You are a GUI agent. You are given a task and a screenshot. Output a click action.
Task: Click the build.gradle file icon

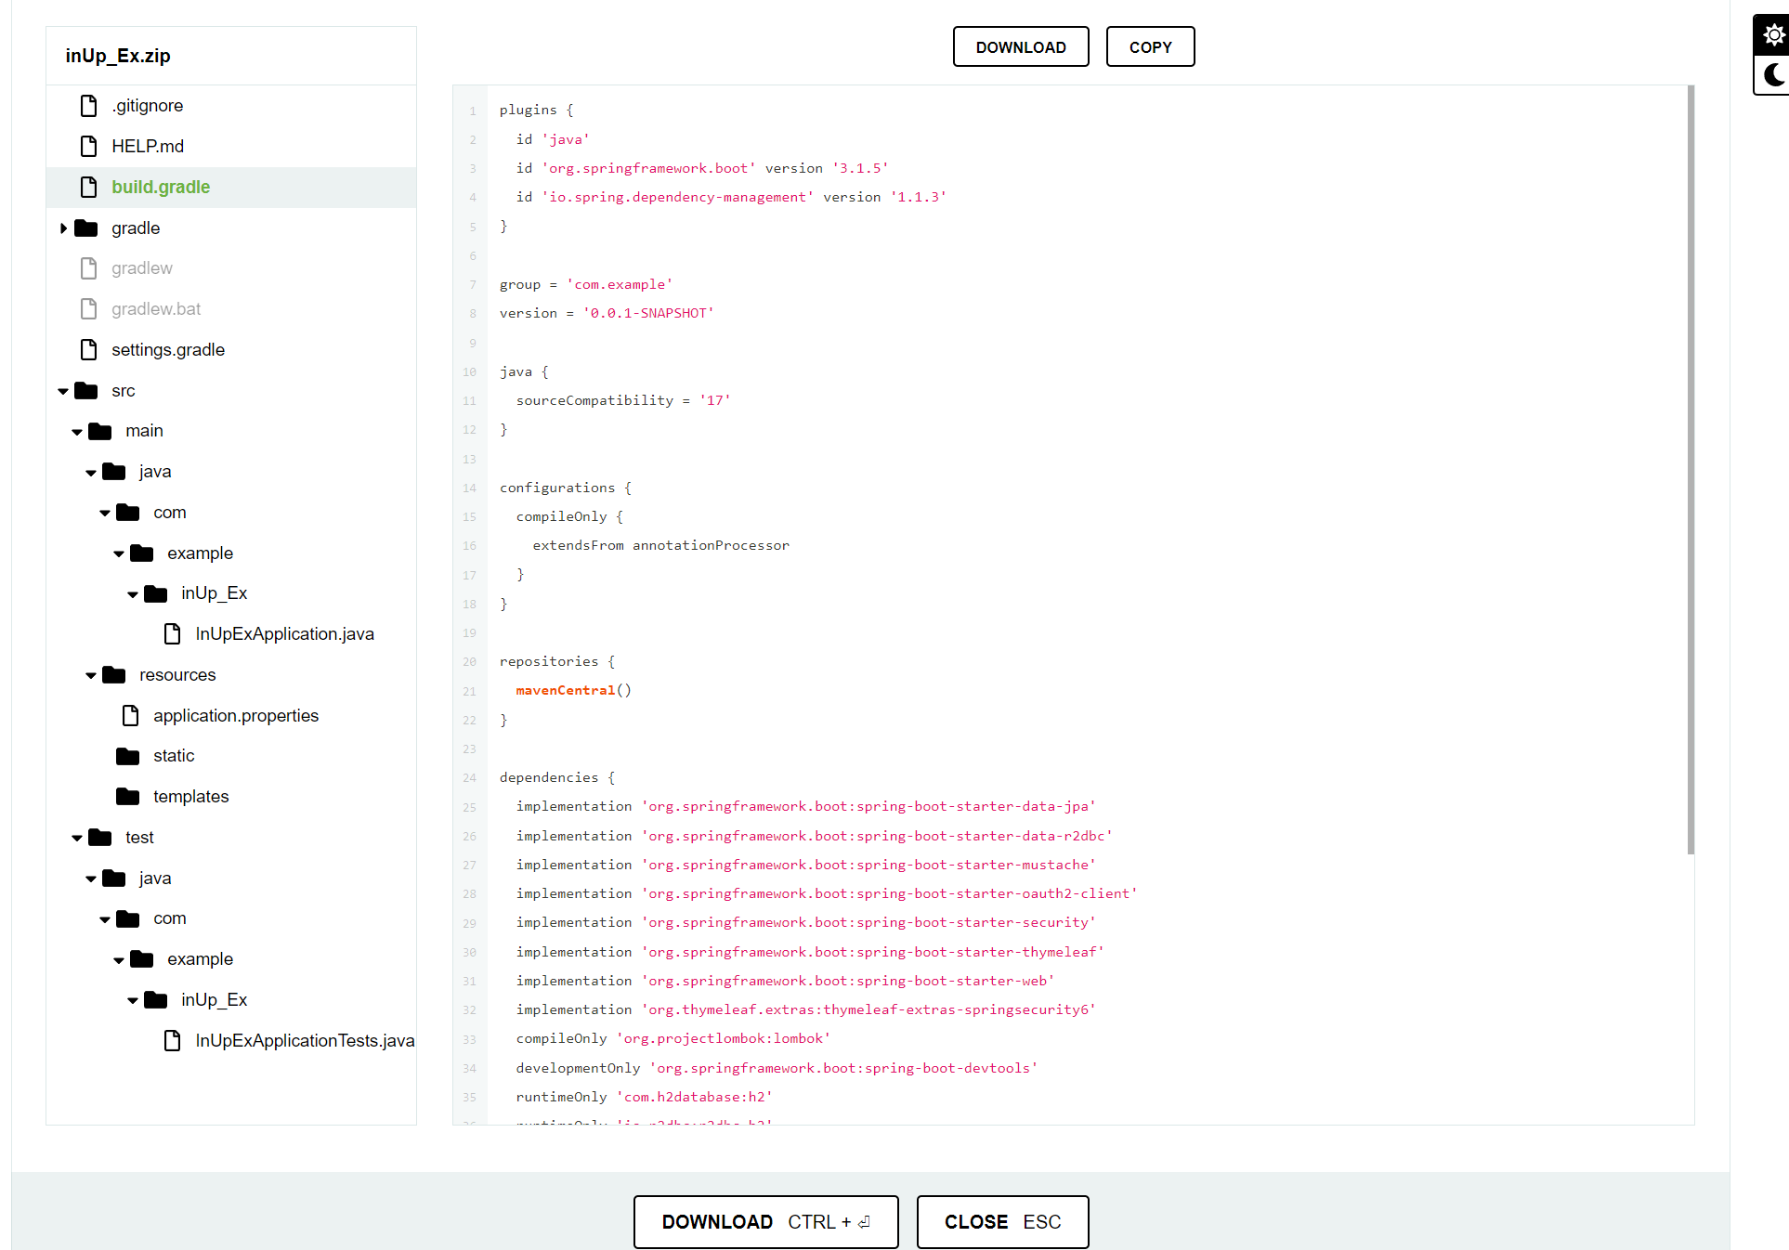tap(89, 188)
